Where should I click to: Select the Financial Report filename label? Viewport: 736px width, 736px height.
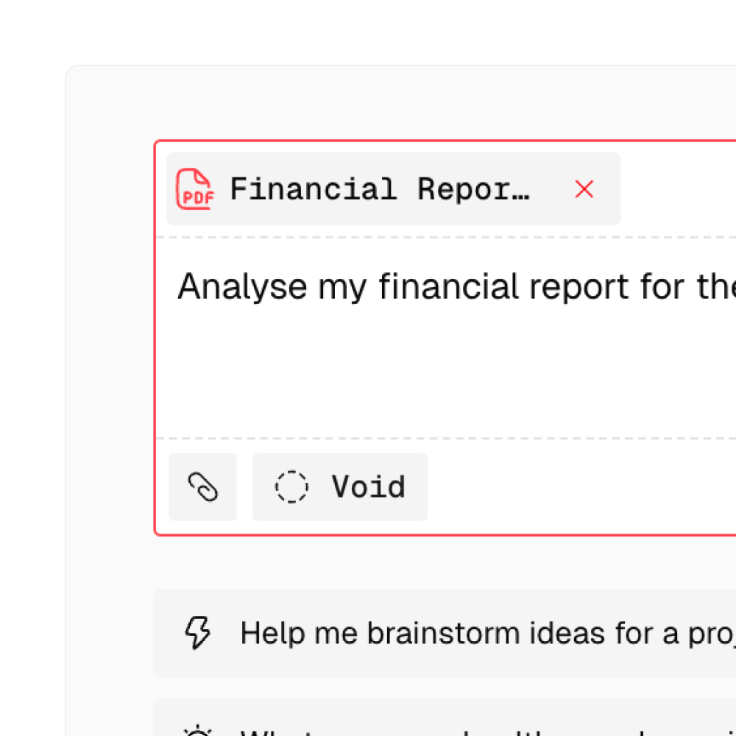pyautogui.click(x=380, y=189)
